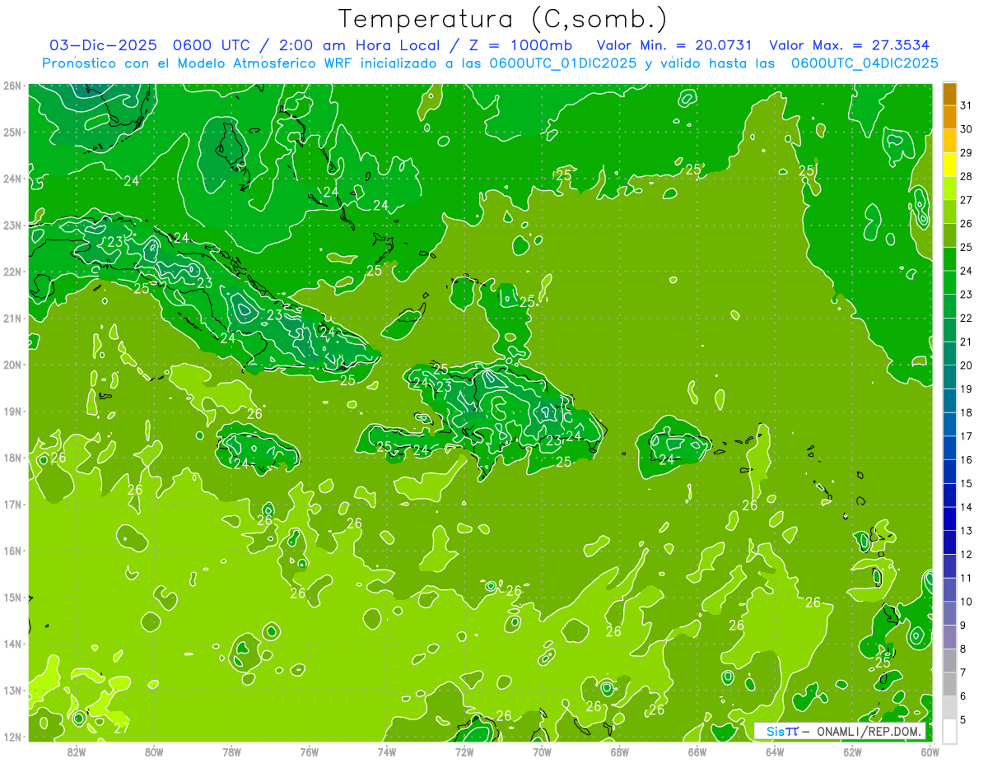Click the 23N latitude axis label
The width and height of the screenshot is (988, 763).
click(x=12, y=225)
